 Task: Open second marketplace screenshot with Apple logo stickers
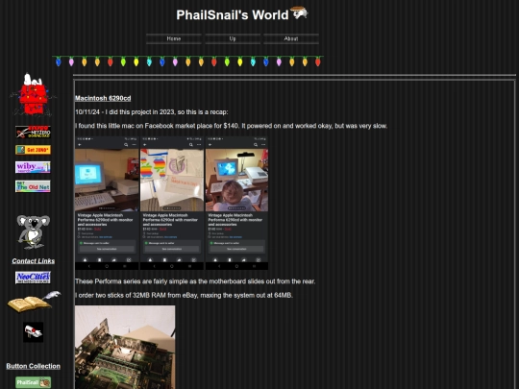tap(172, 203)
